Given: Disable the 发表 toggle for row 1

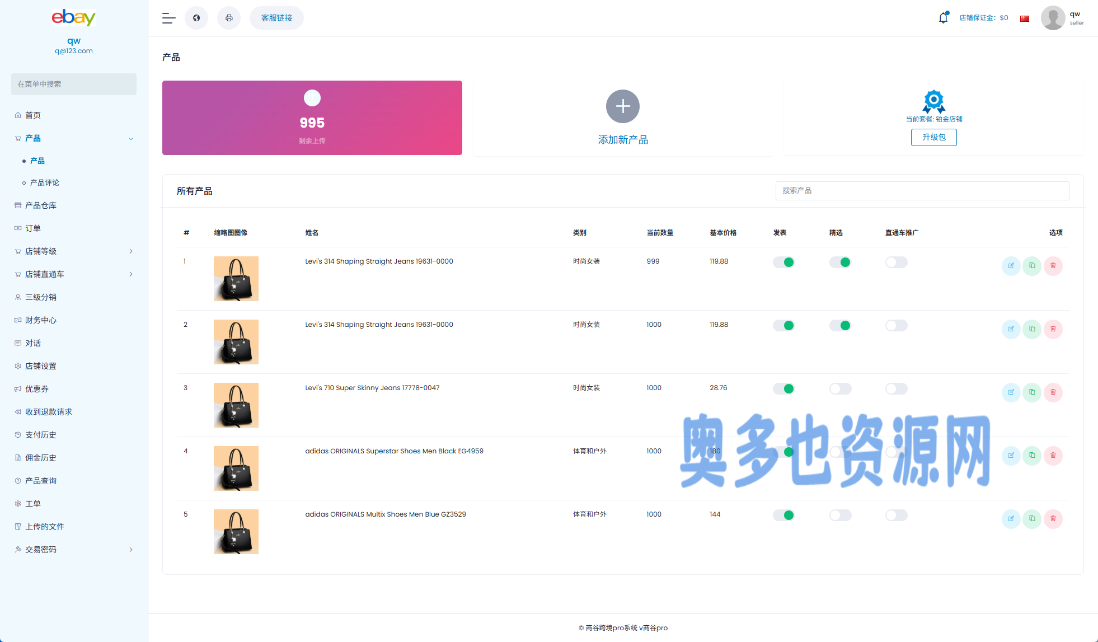Looking at the screenshot, I should tap(783, 263).
